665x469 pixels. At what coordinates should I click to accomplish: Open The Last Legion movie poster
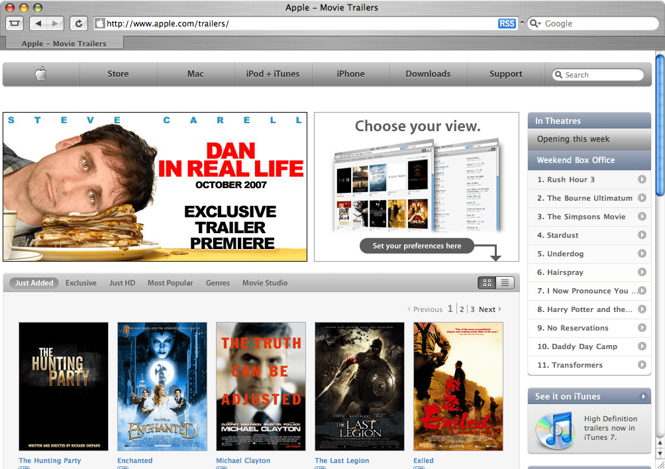click(360, 386)
